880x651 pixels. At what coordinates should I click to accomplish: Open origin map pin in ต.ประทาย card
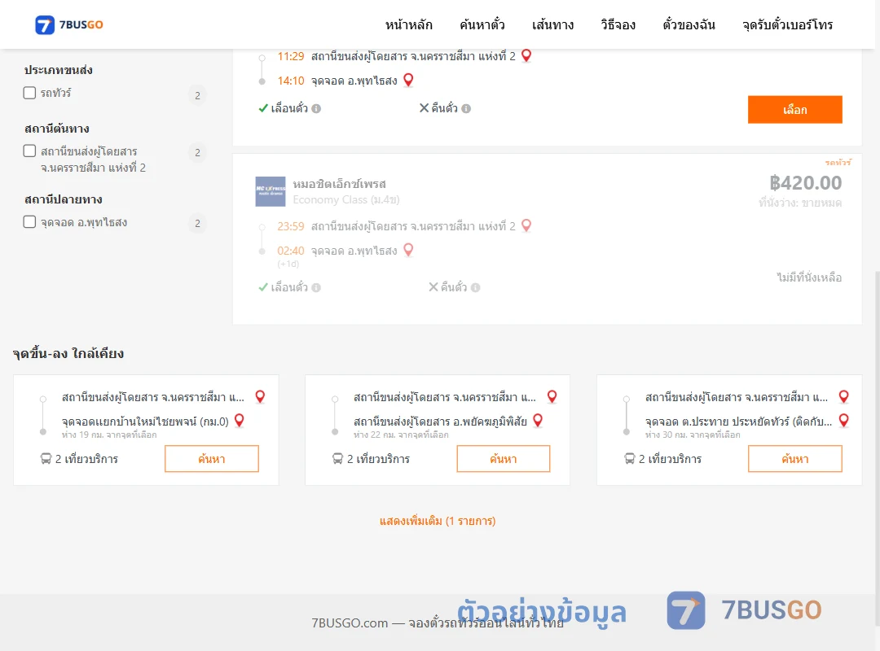pos(843,396)
